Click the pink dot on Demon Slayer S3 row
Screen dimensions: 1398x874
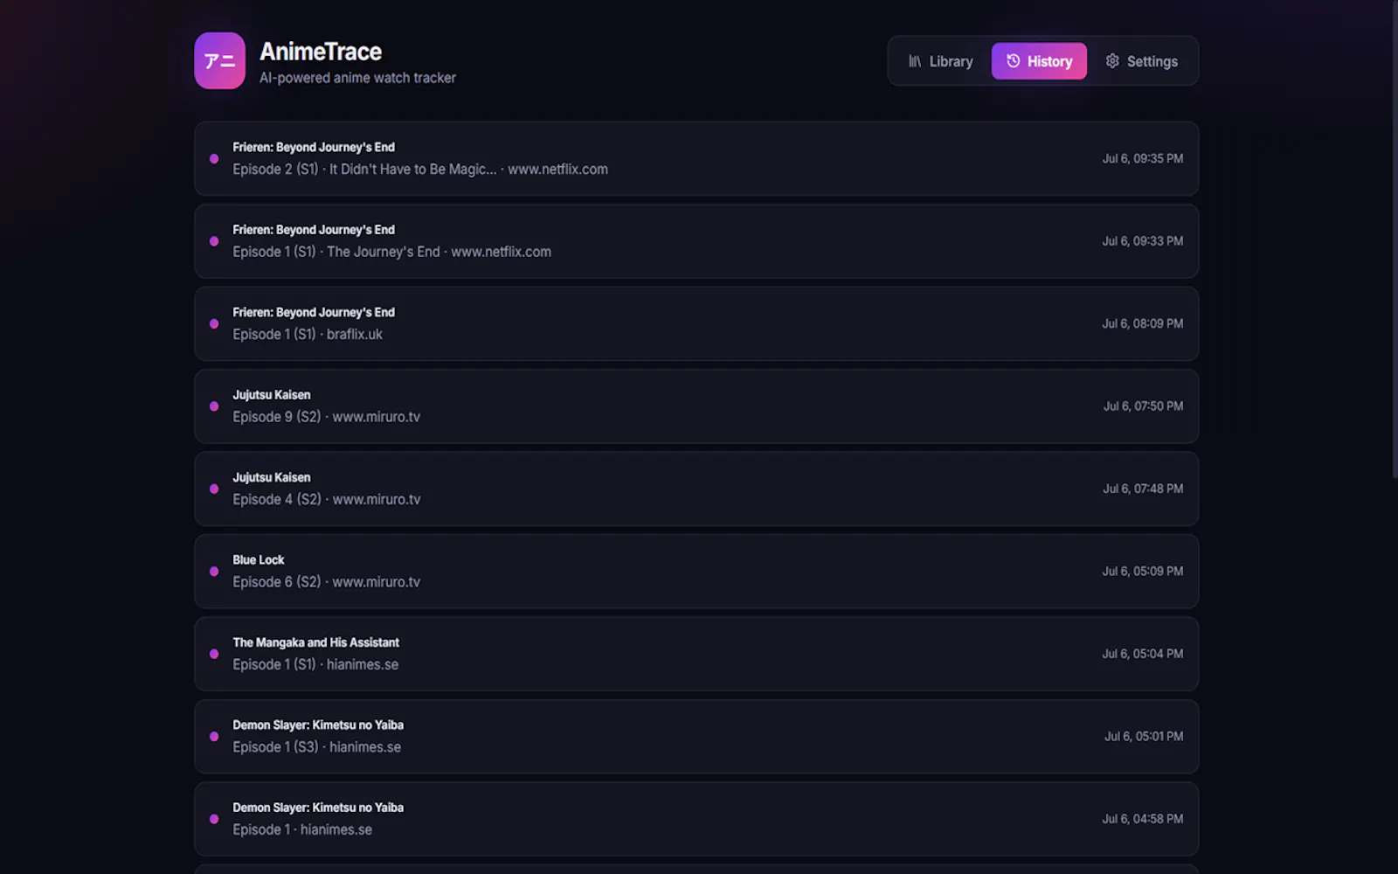click(214, 737)
